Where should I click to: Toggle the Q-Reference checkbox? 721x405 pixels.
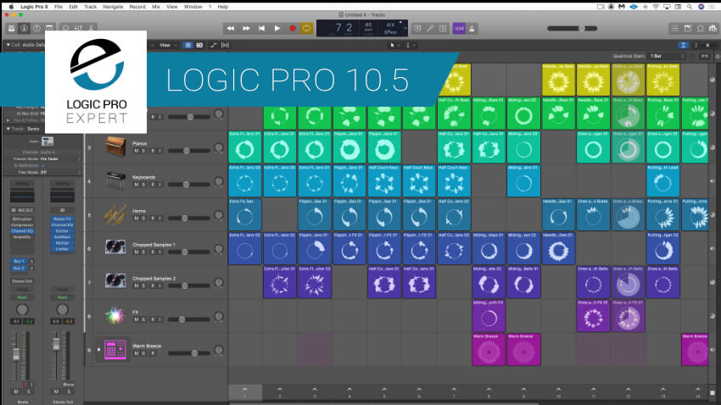click(43, 165)
